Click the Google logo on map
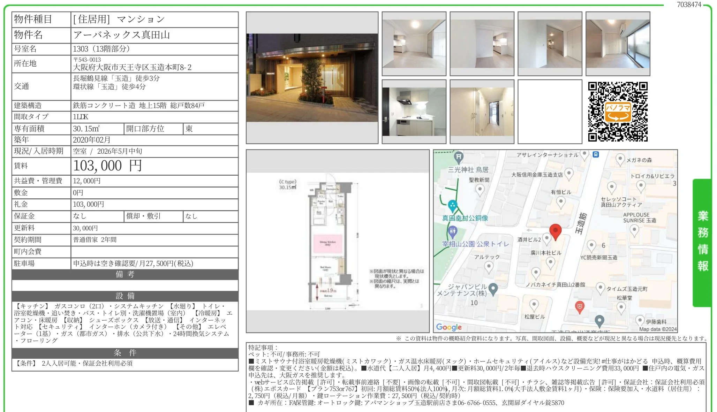 [x=449, y=327]
